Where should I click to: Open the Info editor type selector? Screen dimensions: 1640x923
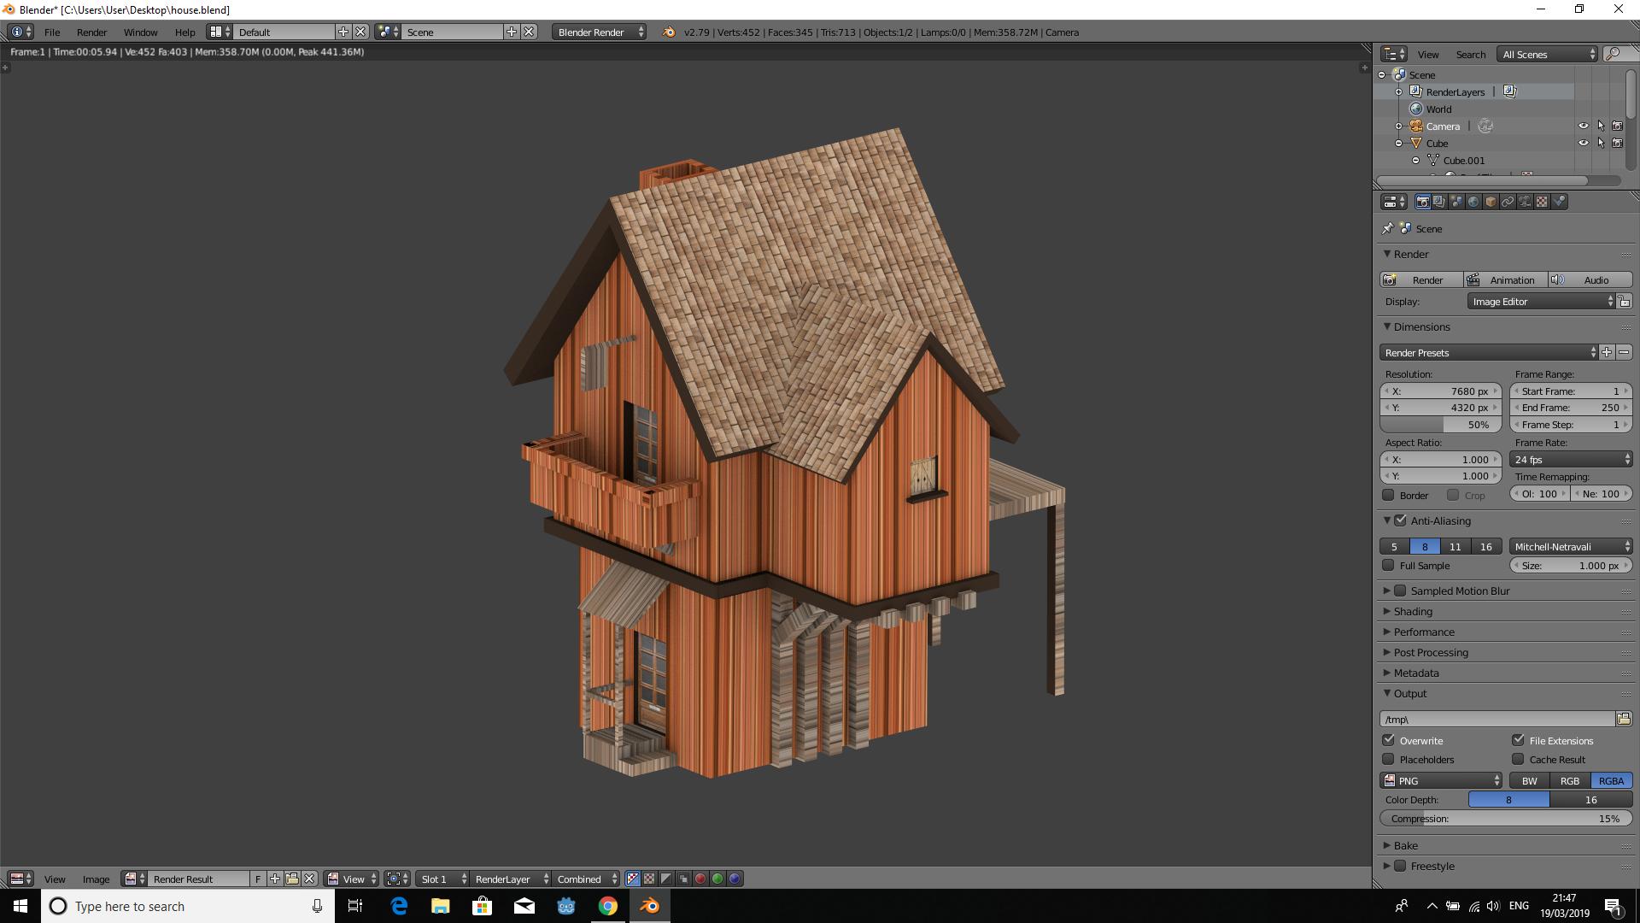(x=20, y=32)
